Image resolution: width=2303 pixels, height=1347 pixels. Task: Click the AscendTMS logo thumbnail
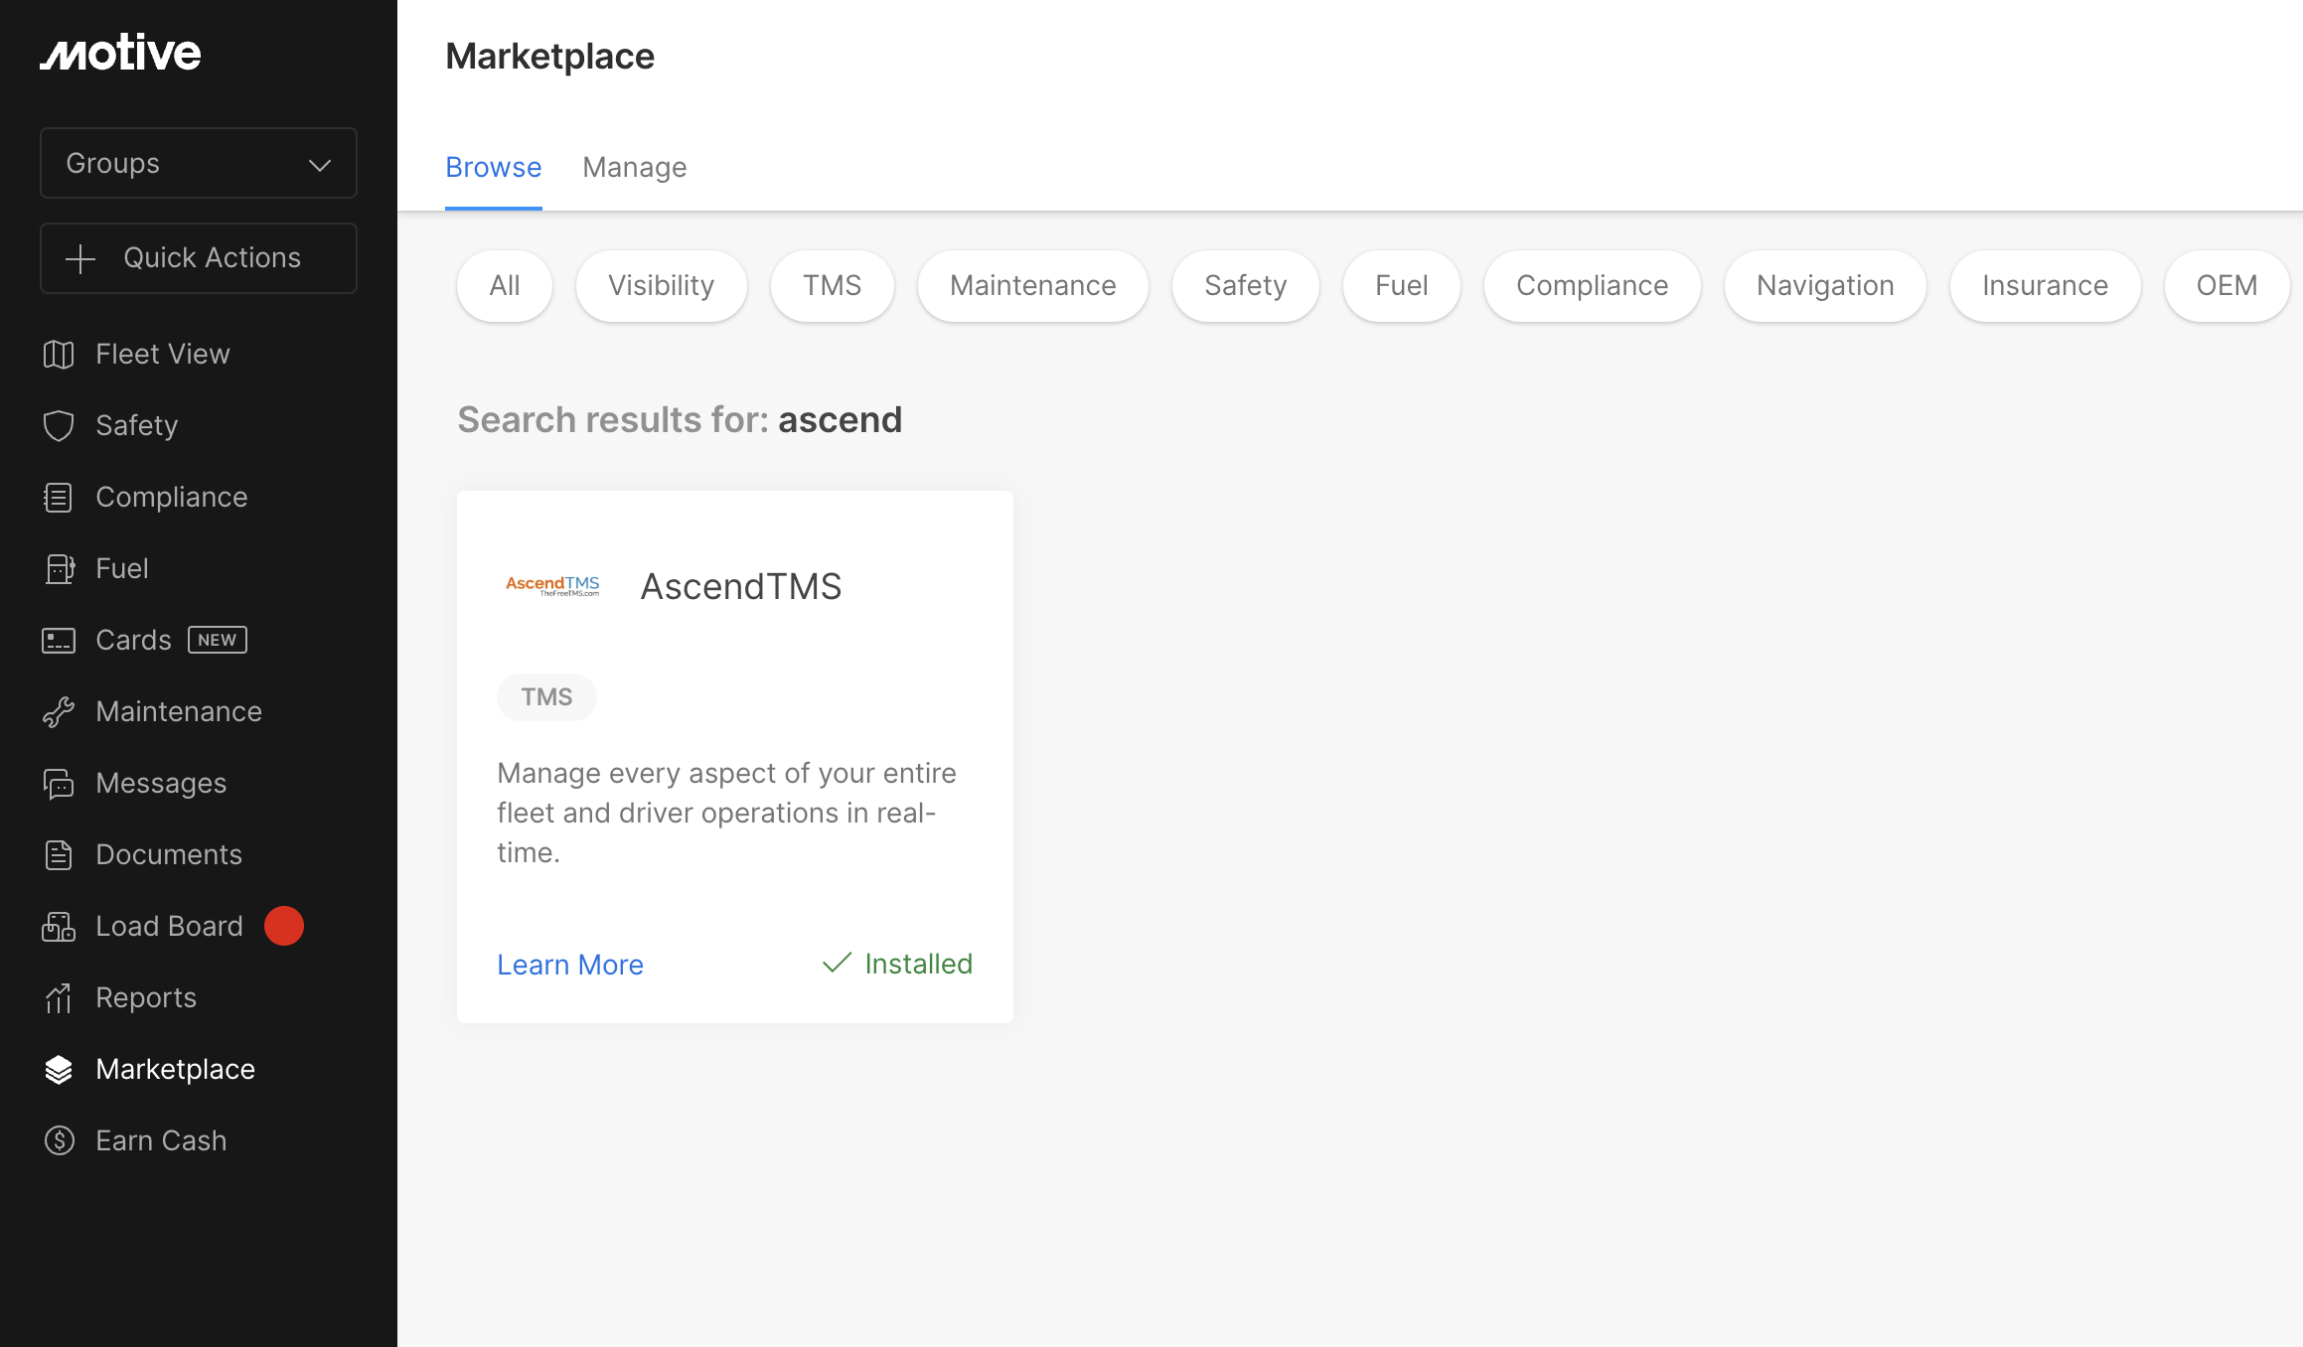tap(552, 586)
